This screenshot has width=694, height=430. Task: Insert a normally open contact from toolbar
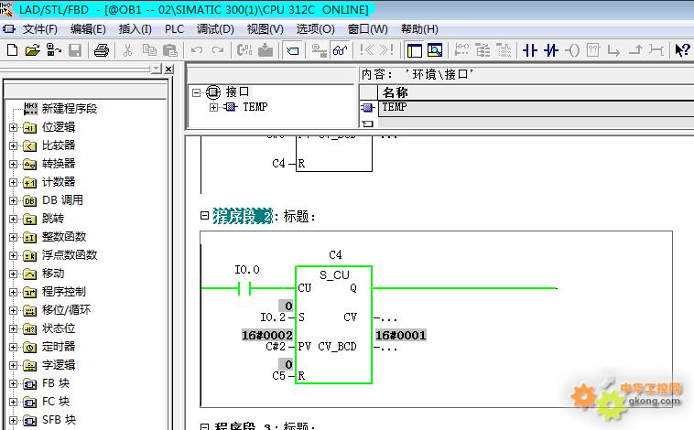pyautogui.click(x=530, y=50)
